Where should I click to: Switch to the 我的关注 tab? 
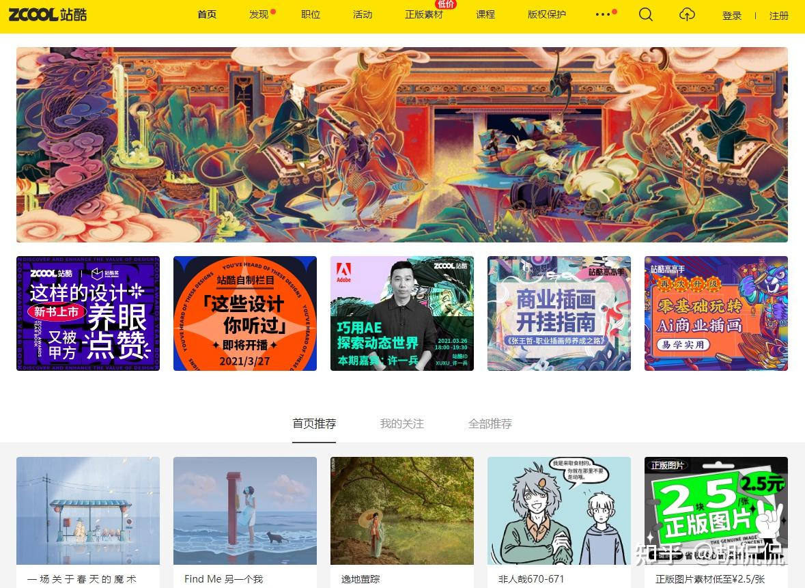402,423
